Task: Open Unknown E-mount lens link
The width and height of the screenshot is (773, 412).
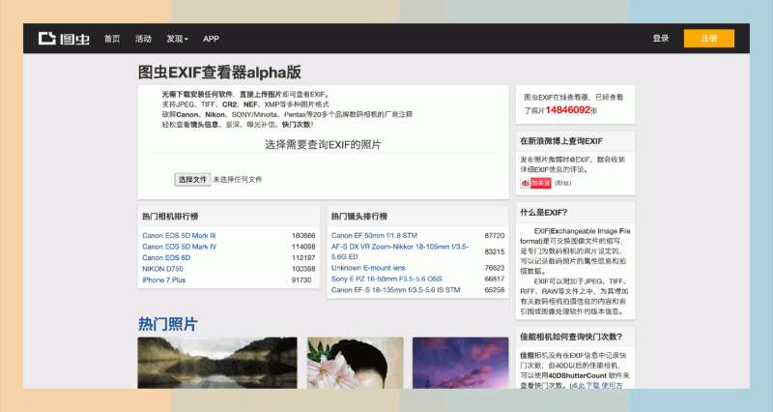Action: point(368,268)
